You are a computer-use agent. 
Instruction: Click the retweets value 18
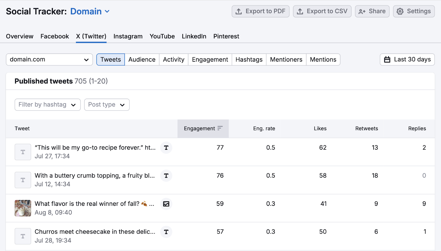tap(375, 176)
